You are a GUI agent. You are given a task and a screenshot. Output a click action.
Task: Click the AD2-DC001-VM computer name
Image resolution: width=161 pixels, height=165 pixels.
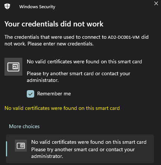[123, 37]
